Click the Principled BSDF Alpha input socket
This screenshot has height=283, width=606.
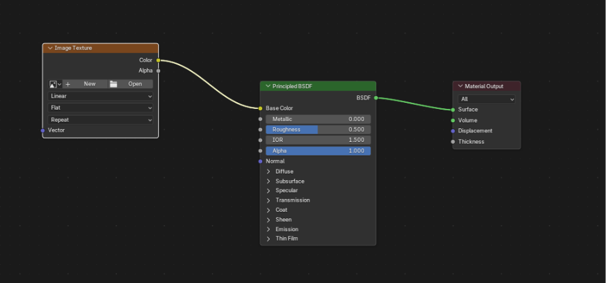pyautogui.click(x=260, y=151)
